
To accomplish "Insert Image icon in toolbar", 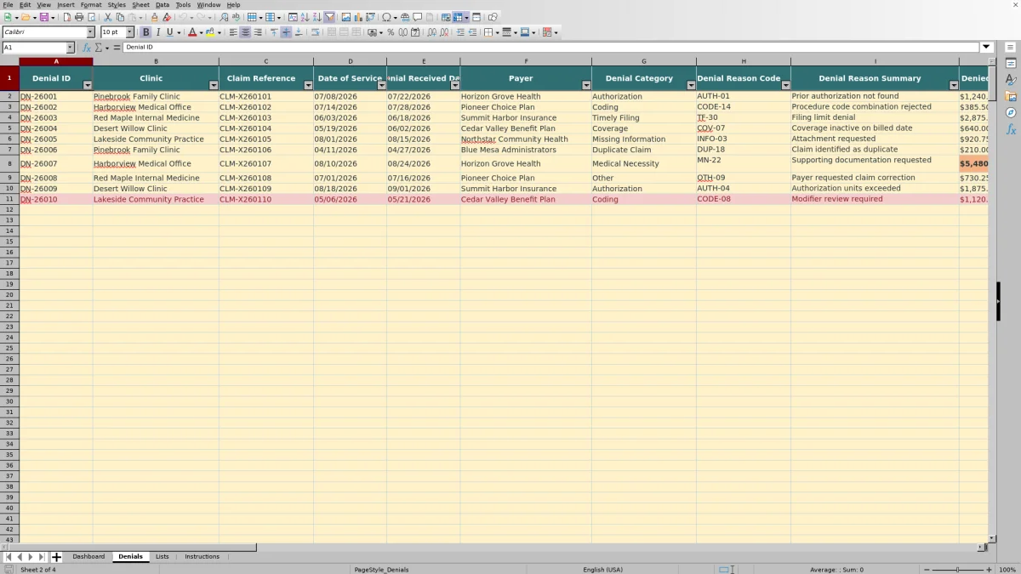I will (x=345, y=17).
